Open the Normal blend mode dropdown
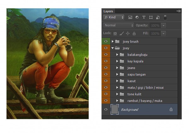This screenshot has height=133, width=189. pyautogui.click(x=118, y=25)
